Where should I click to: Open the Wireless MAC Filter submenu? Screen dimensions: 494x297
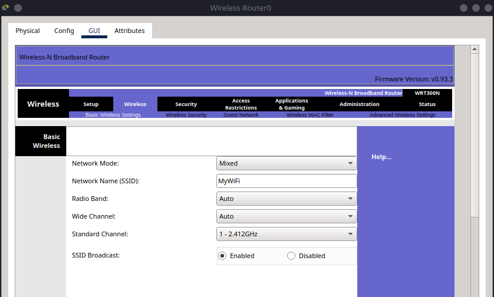click(309, 115)
